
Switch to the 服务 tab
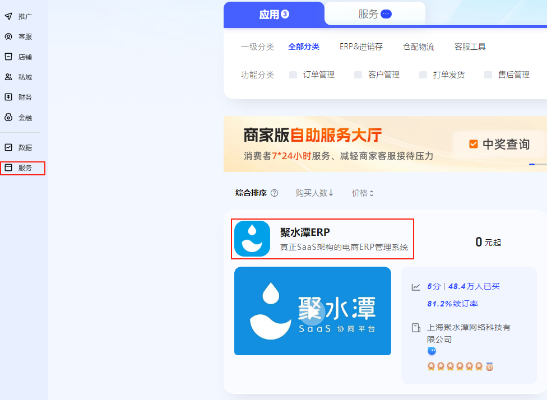[375, 14]
